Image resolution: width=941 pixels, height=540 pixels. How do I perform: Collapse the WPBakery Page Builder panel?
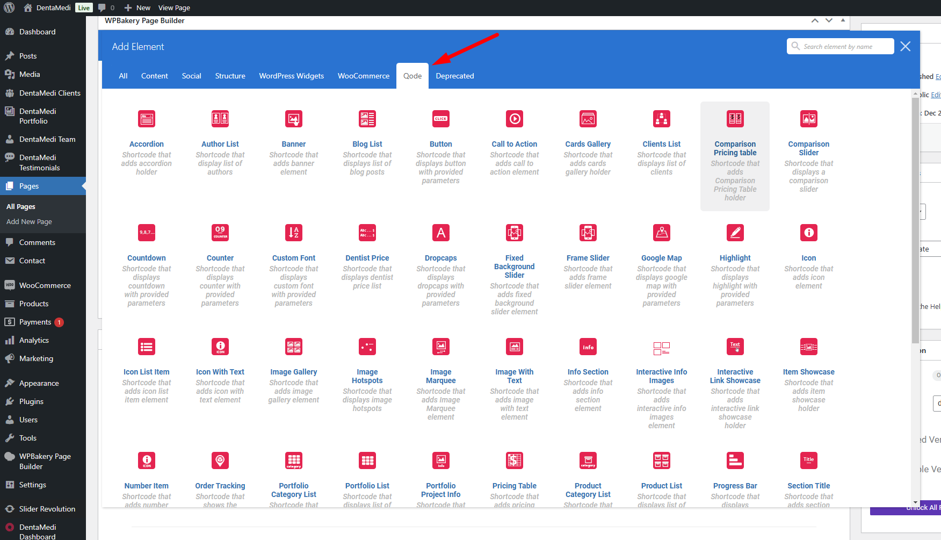click(843, 20)
